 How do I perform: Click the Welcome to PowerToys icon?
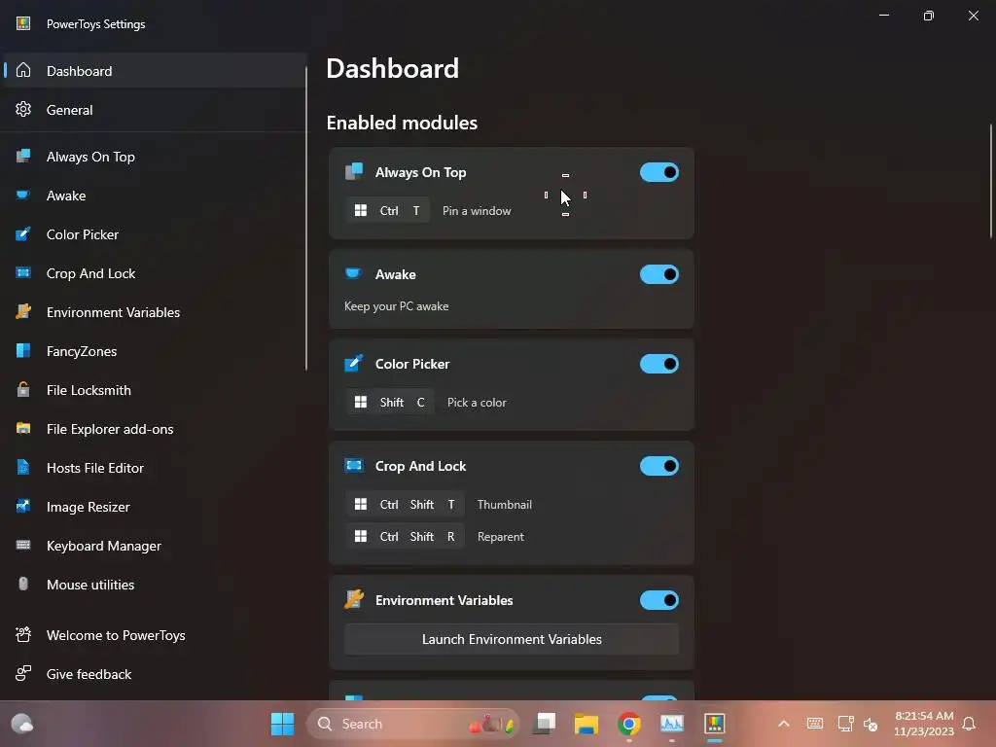23,634
